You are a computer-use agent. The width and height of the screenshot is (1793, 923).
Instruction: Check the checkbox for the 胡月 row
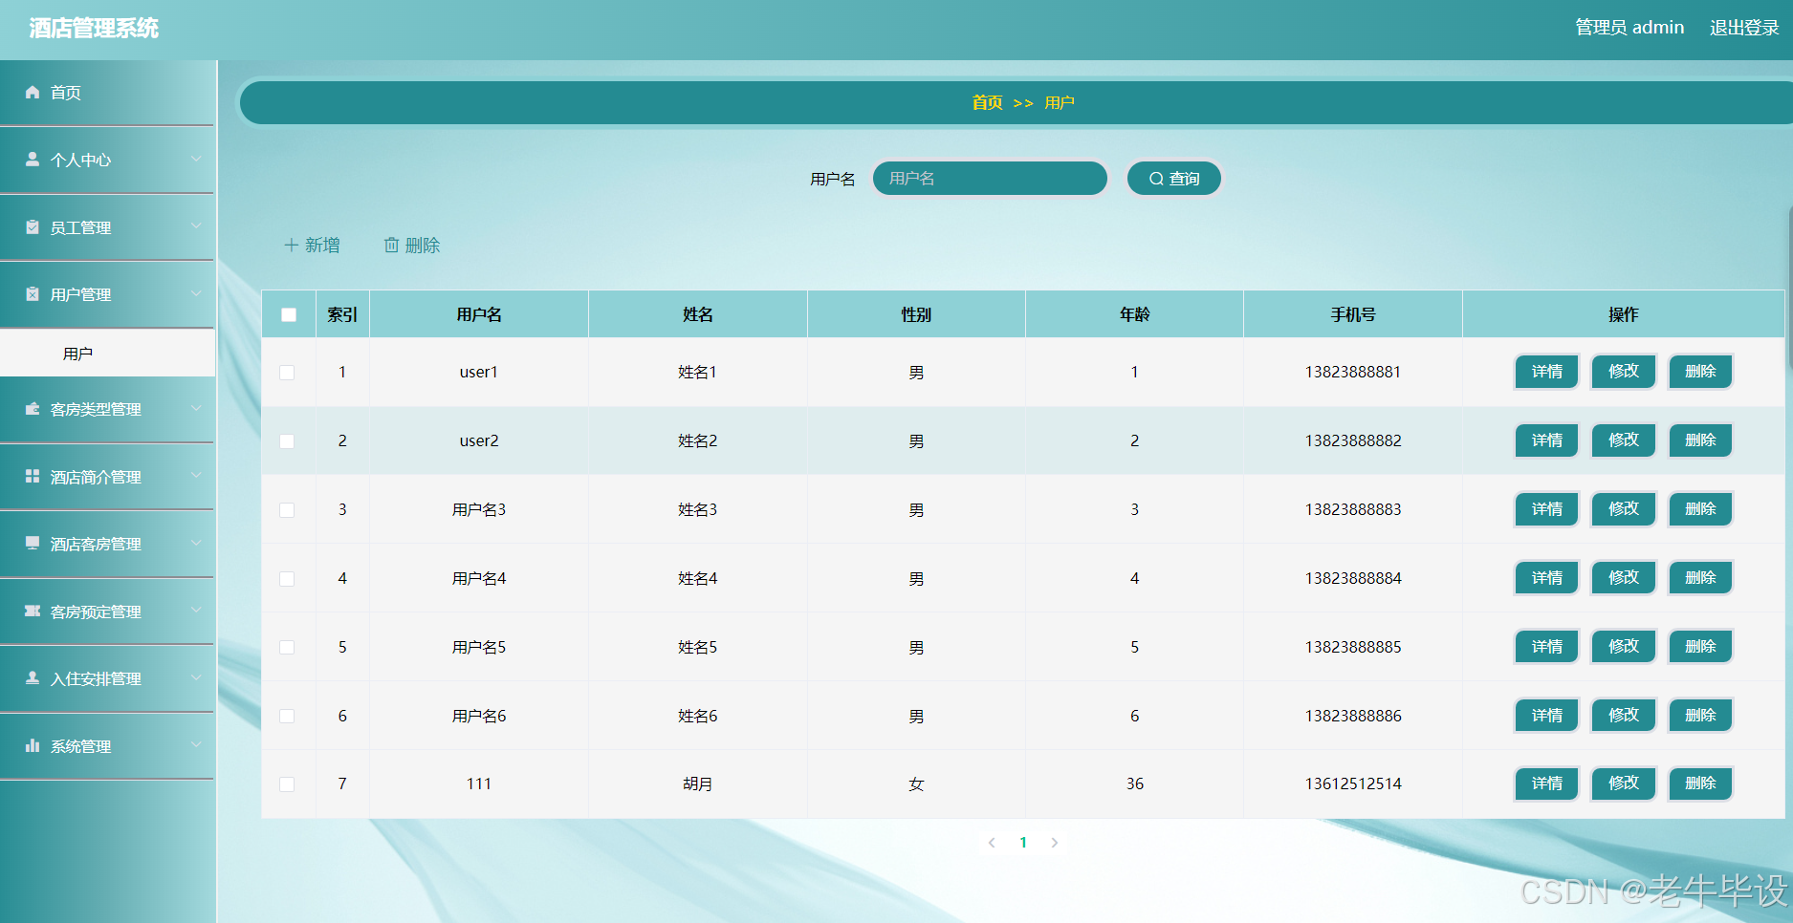287,784
